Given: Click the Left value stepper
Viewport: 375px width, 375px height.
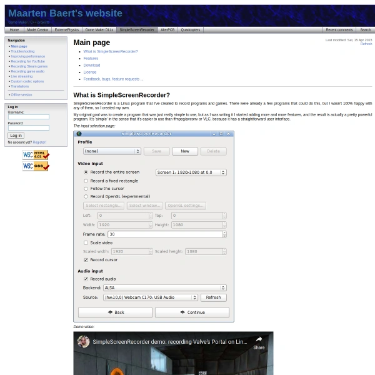Looking at the screenshot, I should (x=151, y=216).
